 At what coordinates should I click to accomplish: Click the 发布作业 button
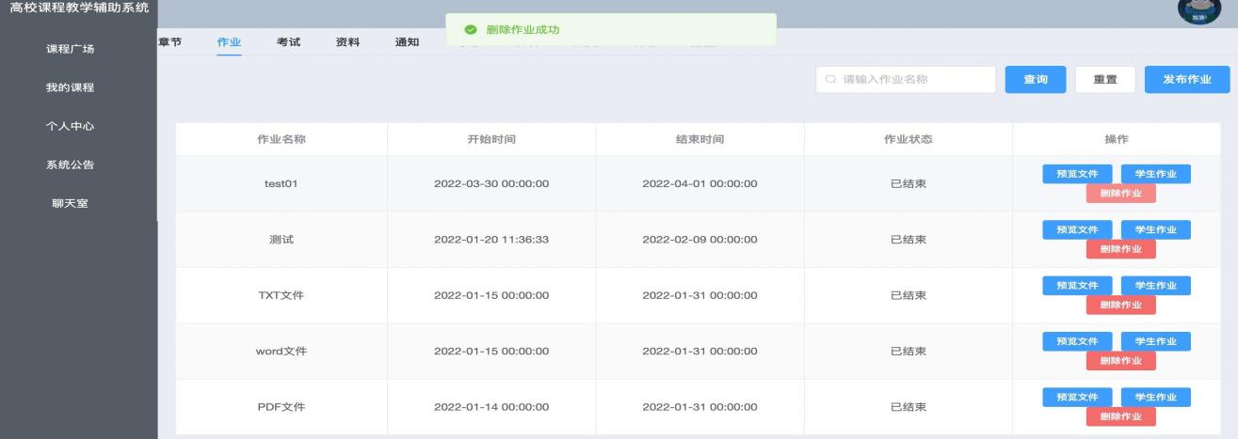pyautogui.click(x=1187, y=80)
